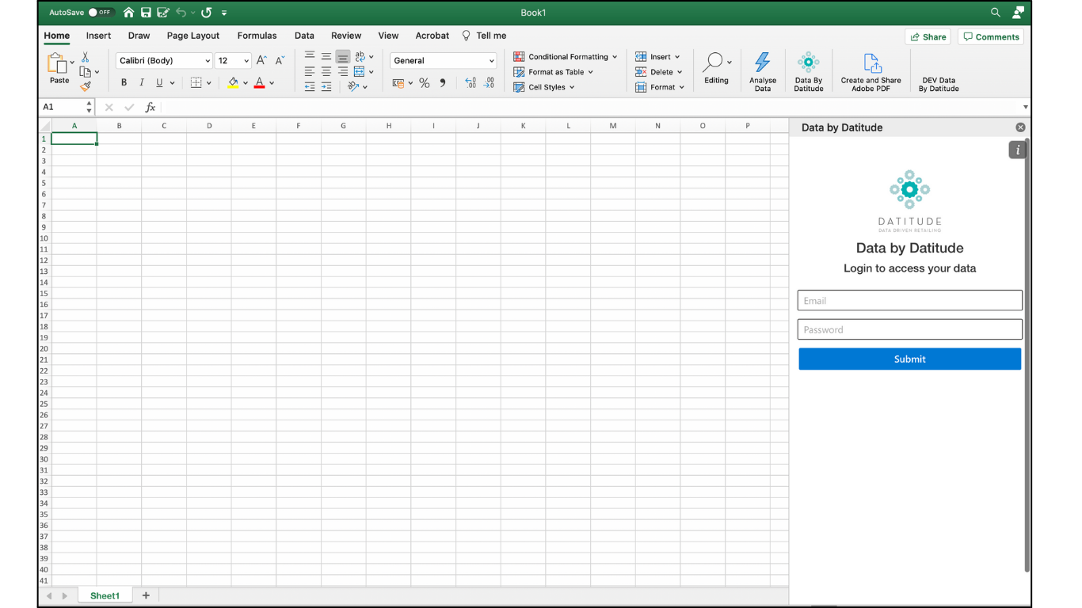Align cell text to the middle
Screen dimensions: 1082x608
[326, 56]
